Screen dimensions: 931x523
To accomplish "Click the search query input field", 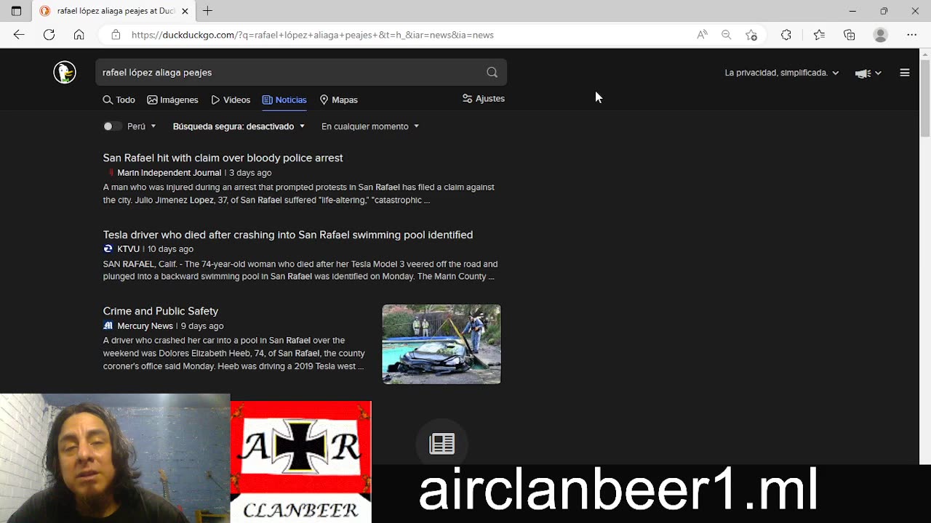I will coord(291,72).
